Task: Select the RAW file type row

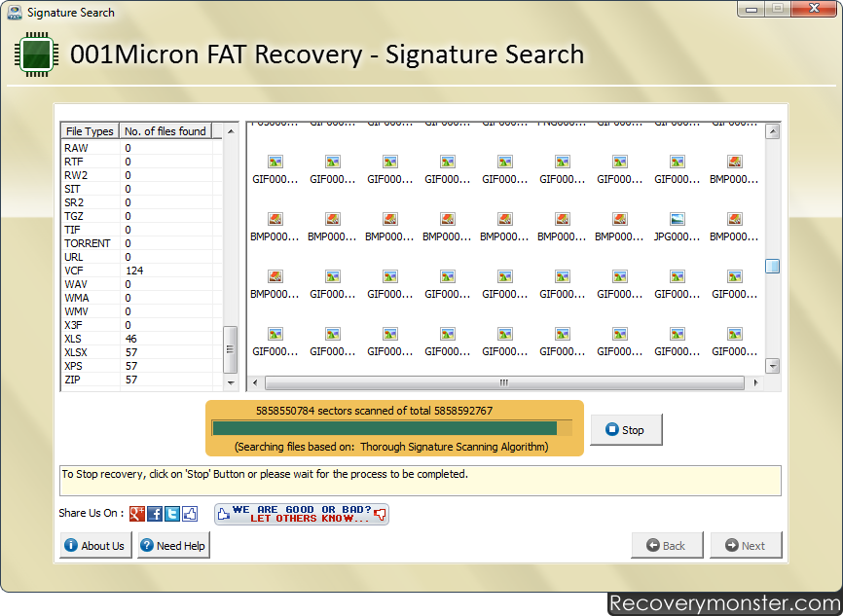Action: click(x=142, y=148)
